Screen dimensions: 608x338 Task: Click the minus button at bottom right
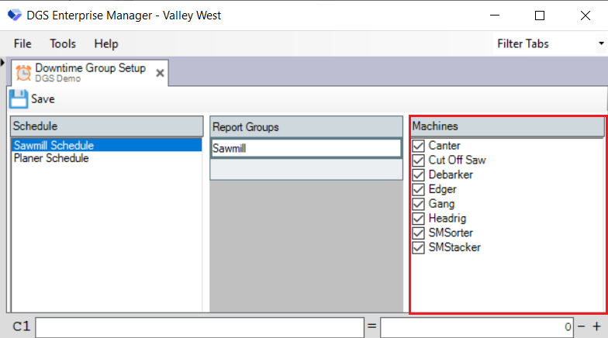click(582, 327)
